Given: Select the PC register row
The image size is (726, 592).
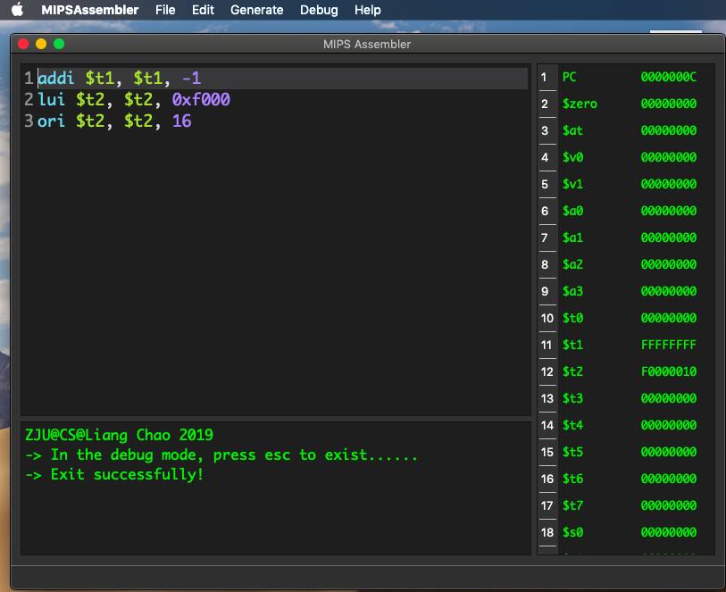Looking at the screenshot, I should coord(626,77).
